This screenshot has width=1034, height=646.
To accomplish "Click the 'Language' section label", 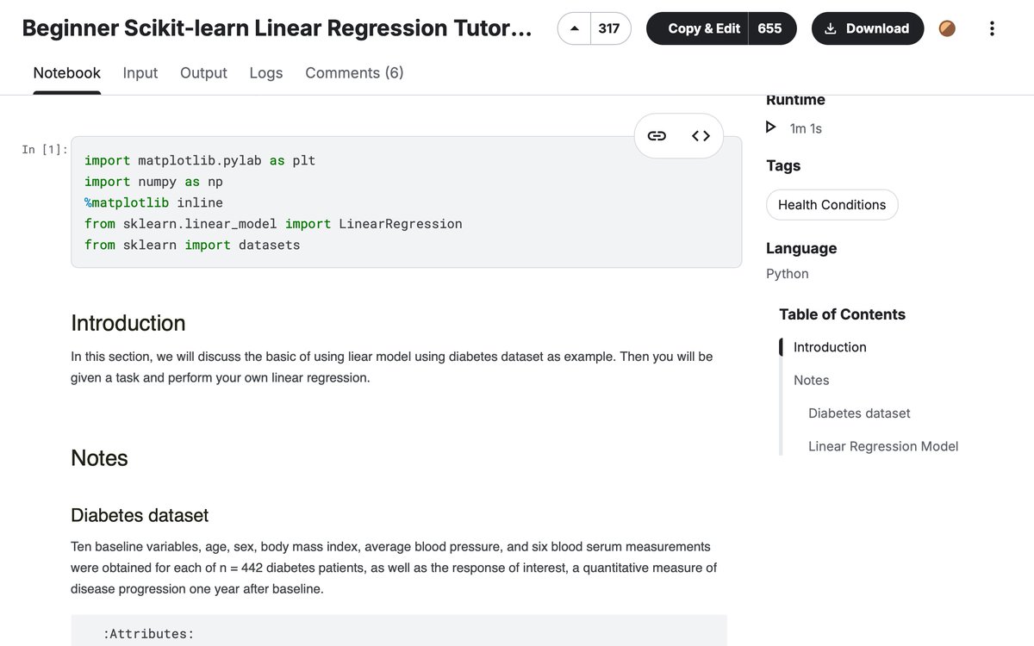I will pyautogui.click(x=801, y=248).
